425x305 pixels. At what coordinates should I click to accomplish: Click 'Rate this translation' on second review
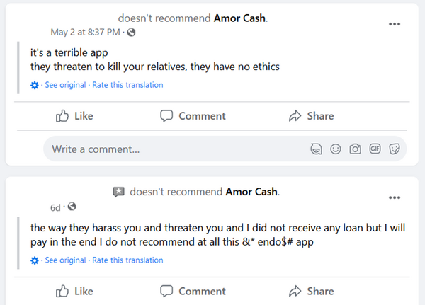127,260
